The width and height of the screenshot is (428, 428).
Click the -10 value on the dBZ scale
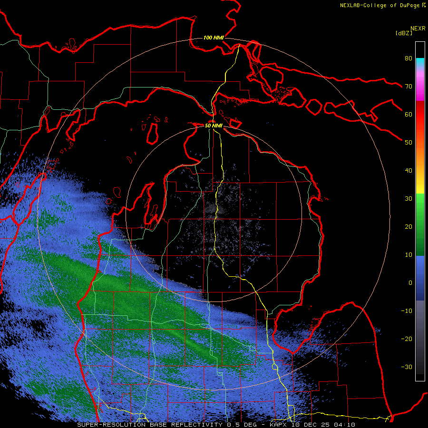pyautogui.click(x=407, y=311)
